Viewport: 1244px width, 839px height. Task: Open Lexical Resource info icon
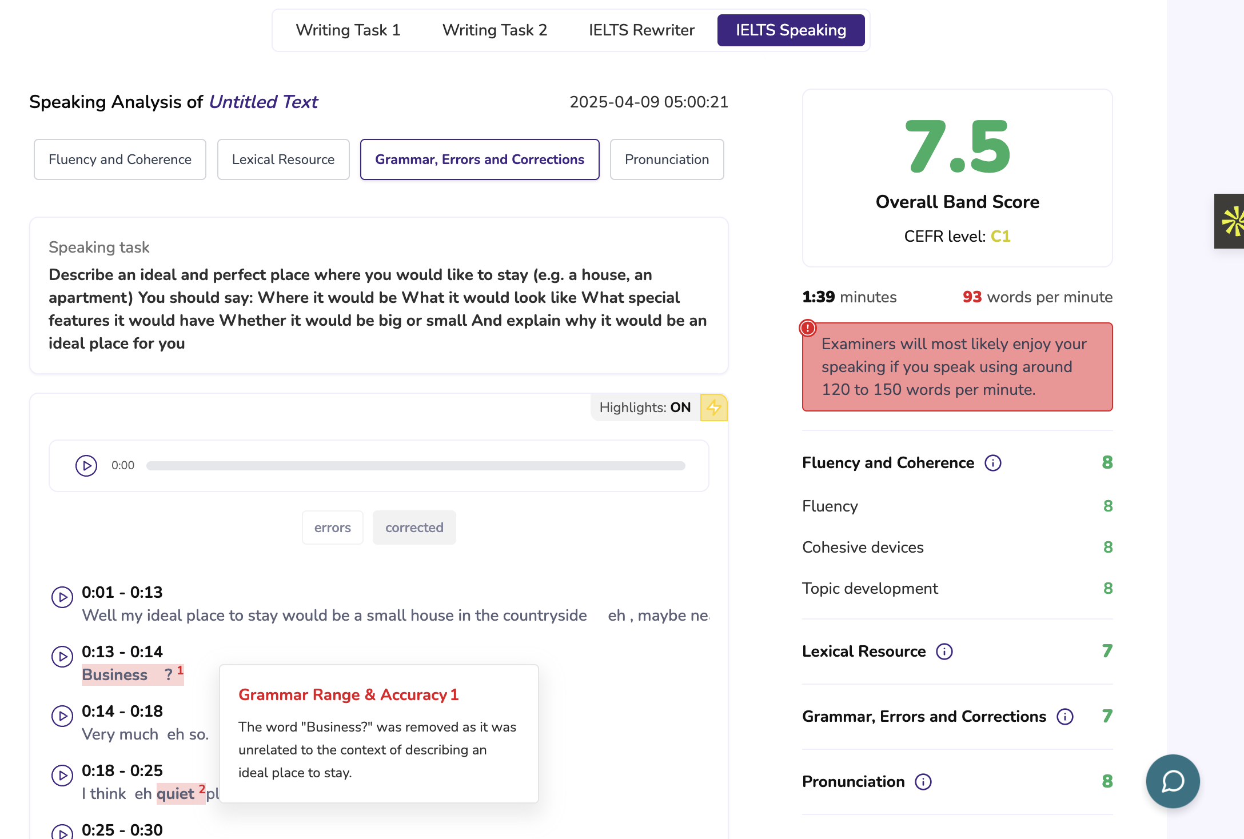(x=944, y=652)
